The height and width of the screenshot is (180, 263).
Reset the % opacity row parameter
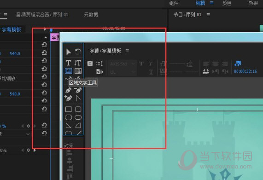coord(44,125)
